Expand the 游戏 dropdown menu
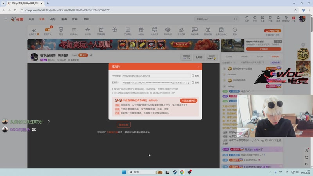 pyautogui.click(x=75, y=19)
